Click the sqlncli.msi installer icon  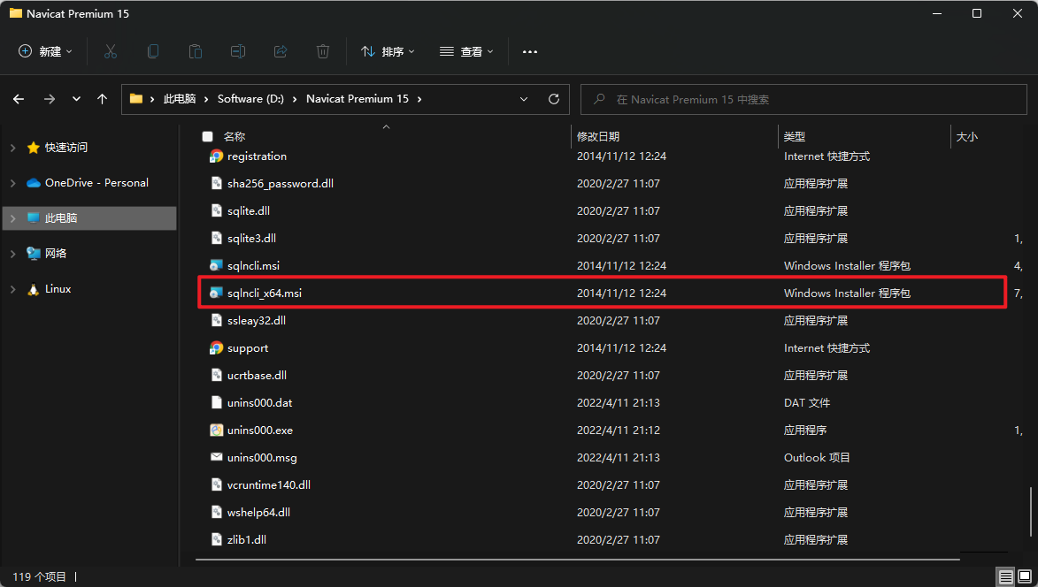(x=217, y=266)
